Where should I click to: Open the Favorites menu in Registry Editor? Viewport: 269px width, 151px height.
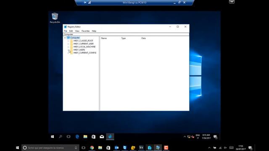click(86, 31)
